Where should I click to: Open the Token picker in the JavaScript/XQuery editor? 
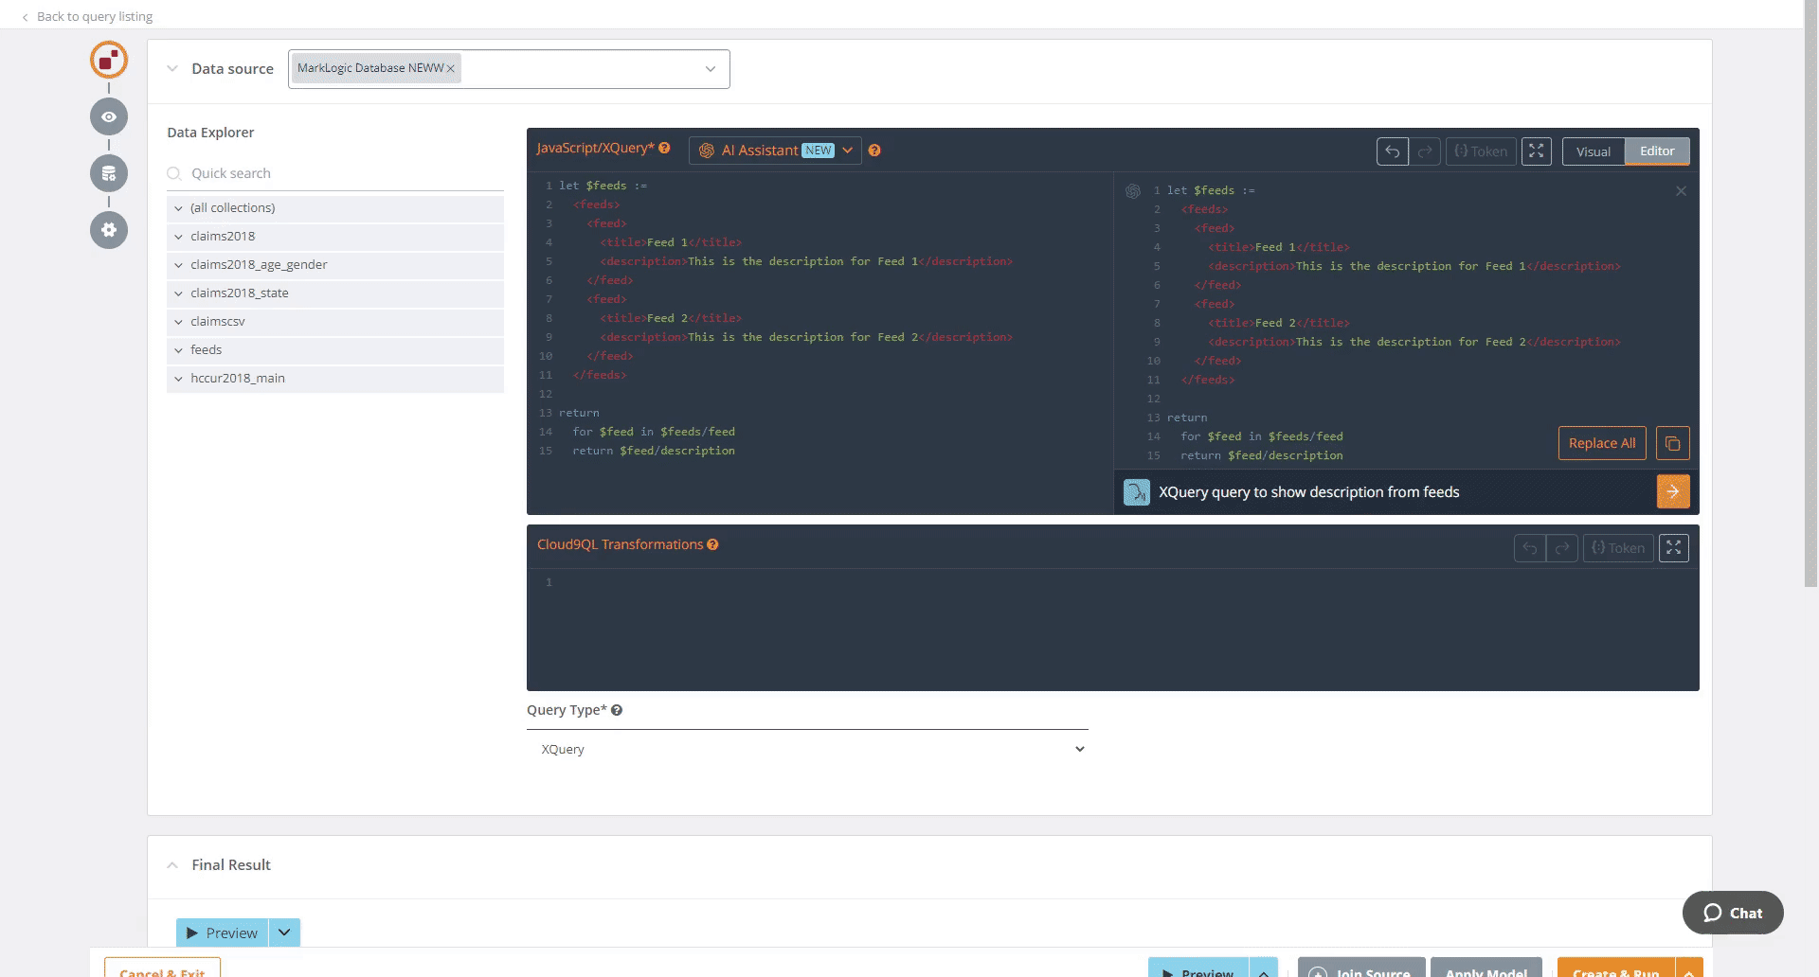[x=1481, y=151]
